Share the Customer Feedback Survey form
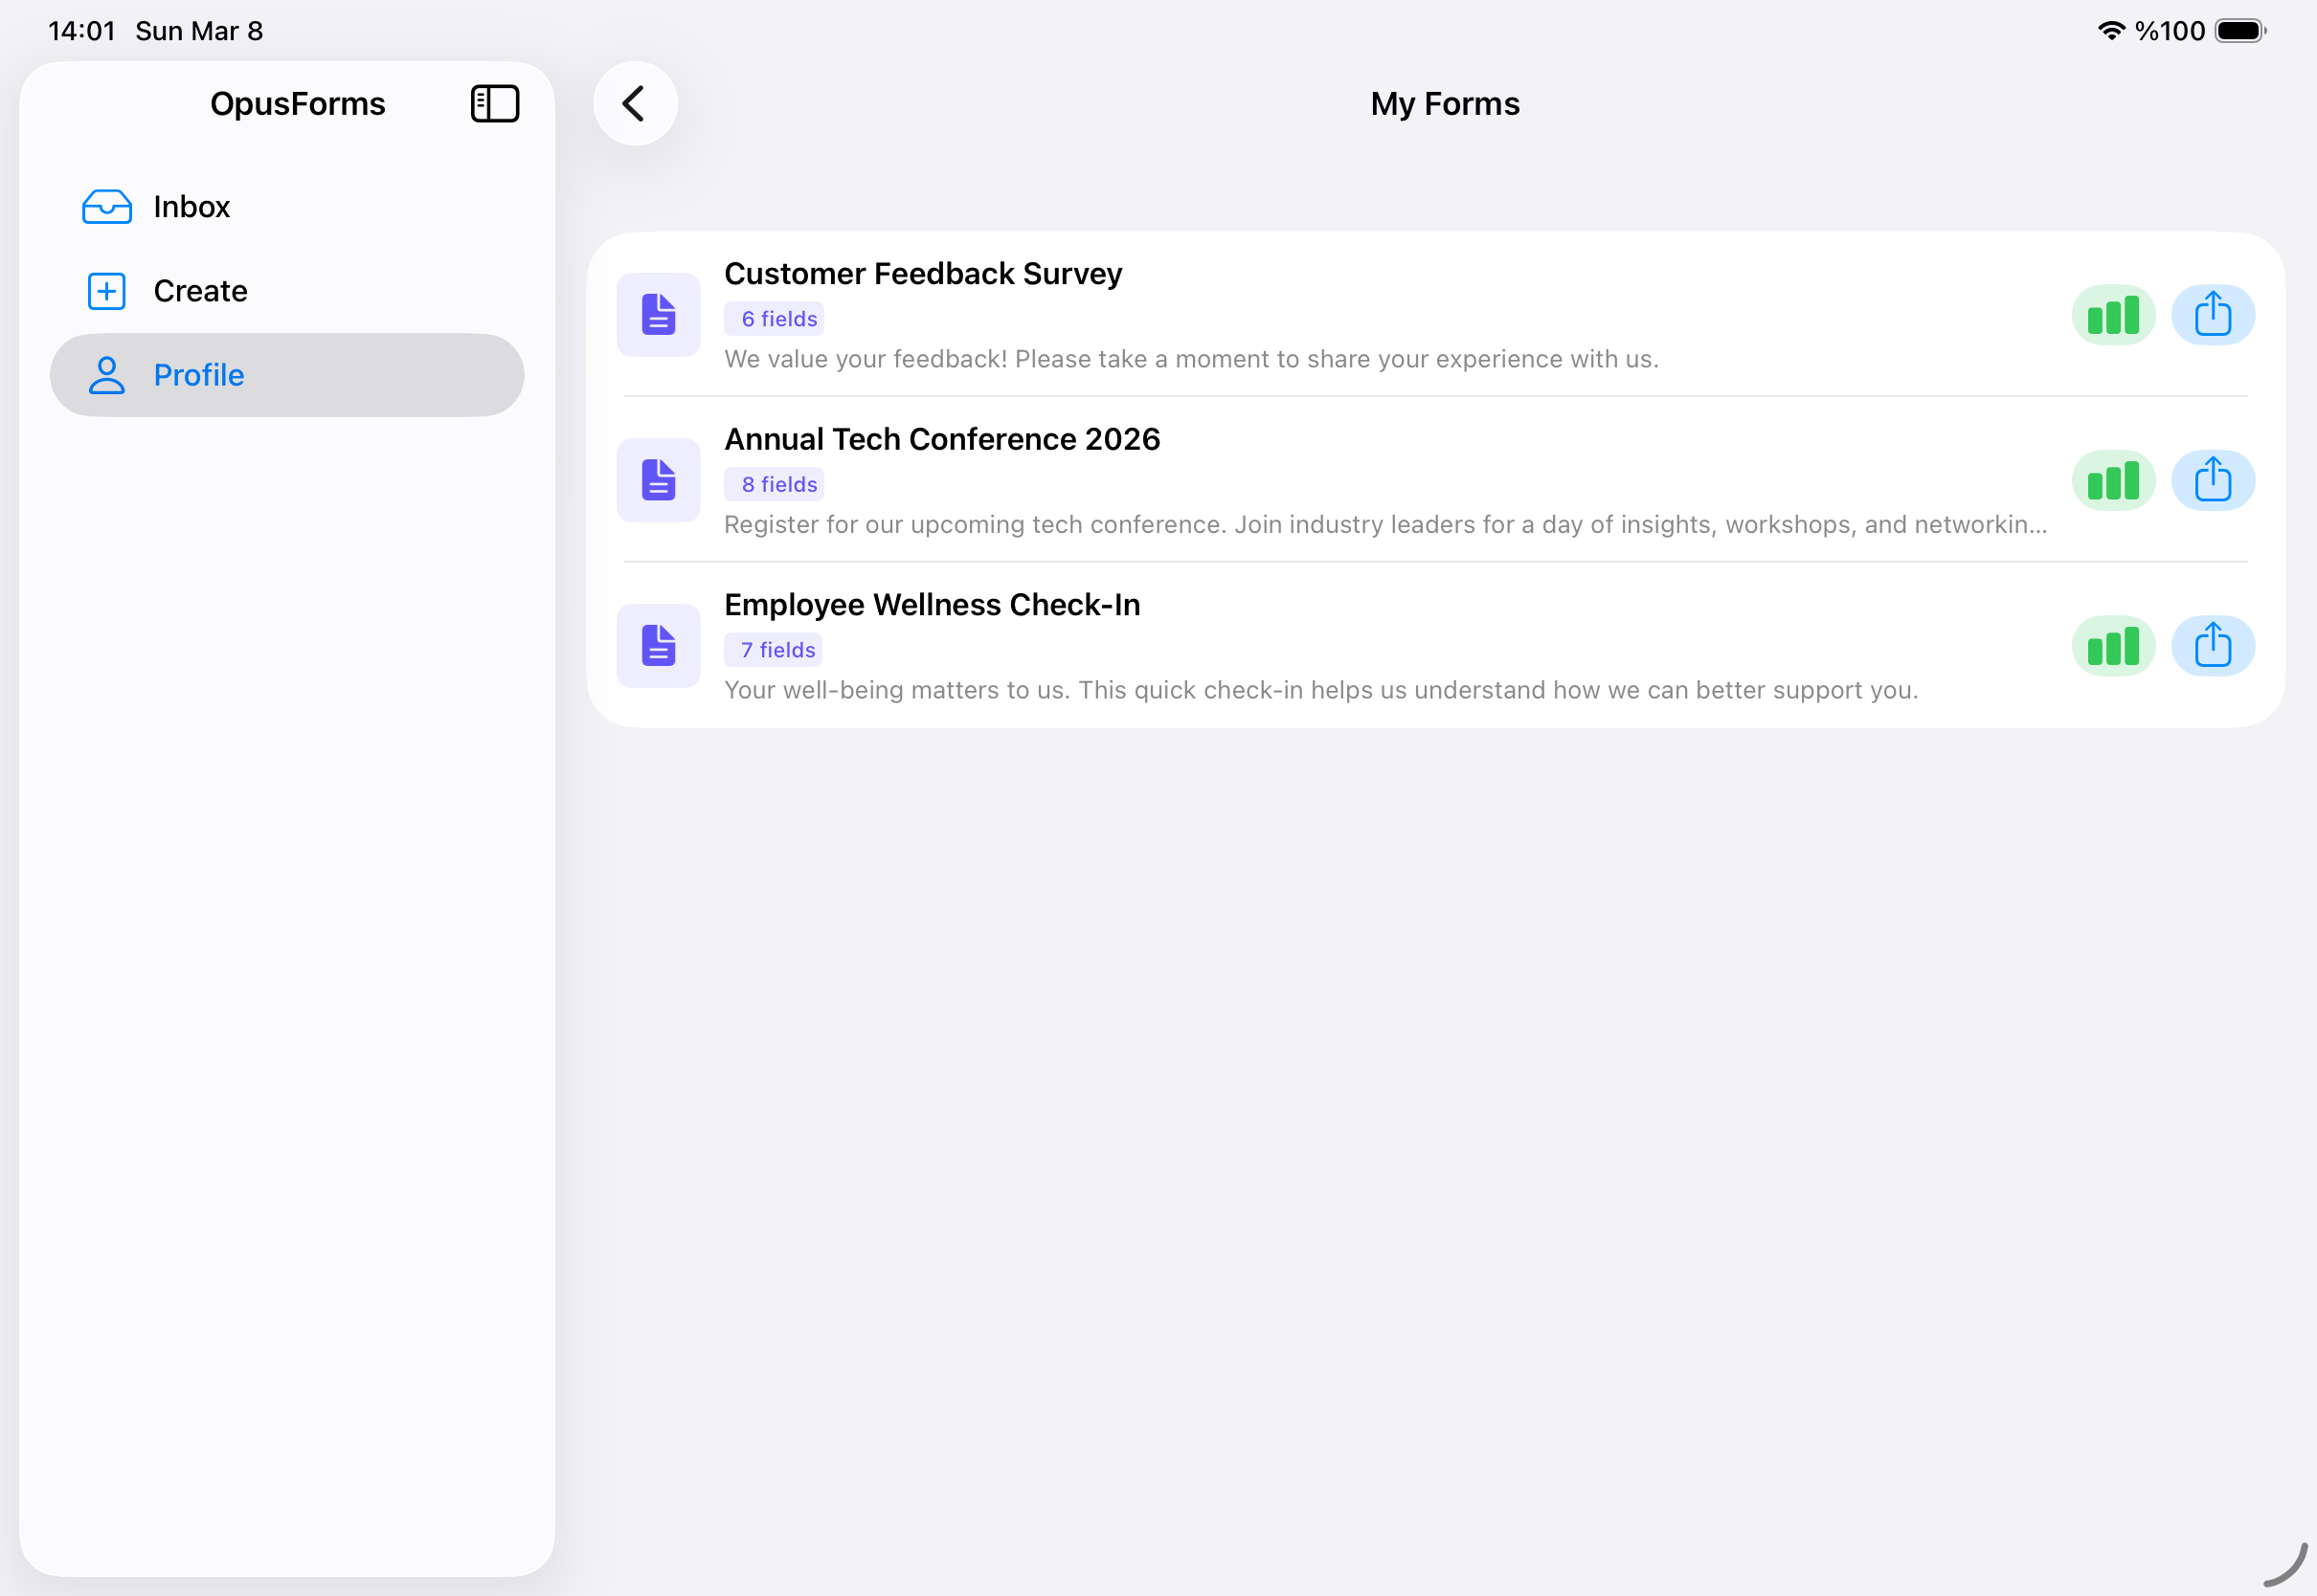The image size is (2317, 1596). click(x=2212, y=315)
